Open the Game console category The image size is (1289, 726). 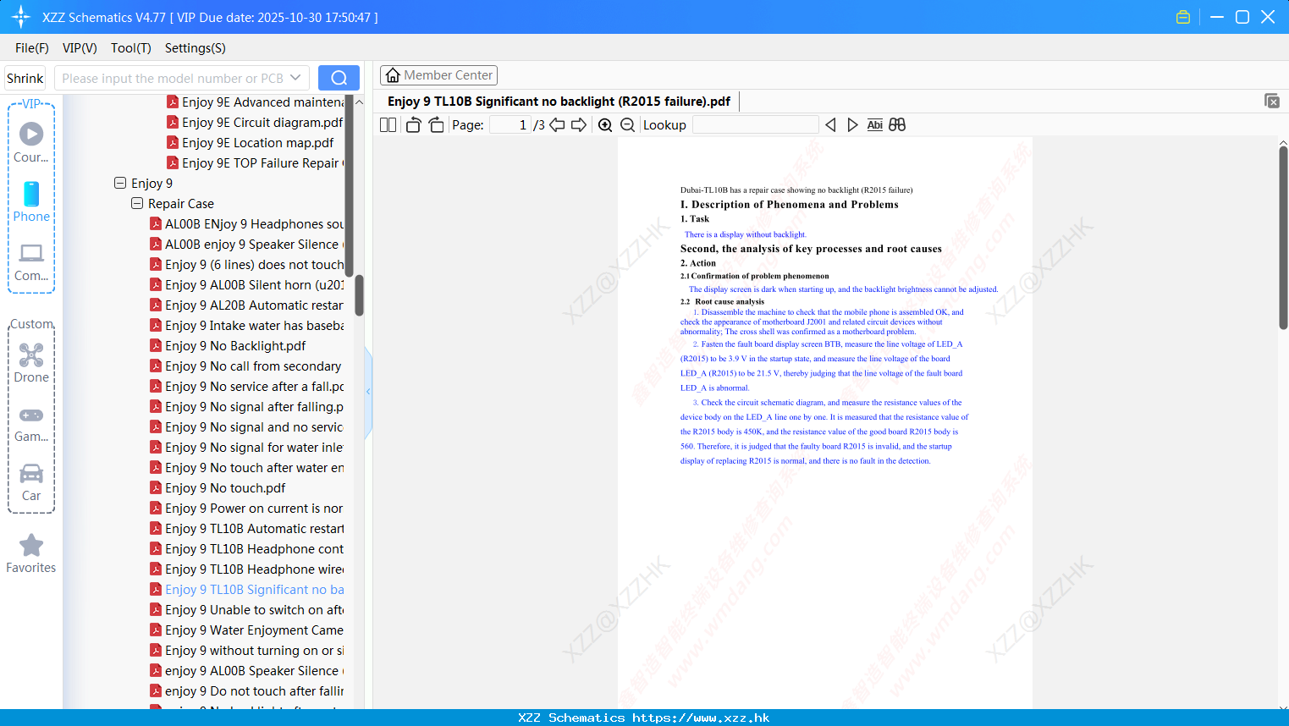pyautogui.click(x=31, y=423)
